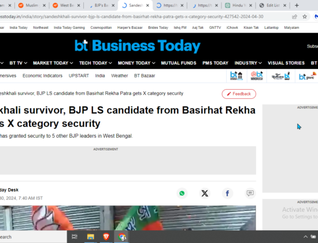The image size is (318, 243).
Task: Open India Today network link
Action: point(19,28)
